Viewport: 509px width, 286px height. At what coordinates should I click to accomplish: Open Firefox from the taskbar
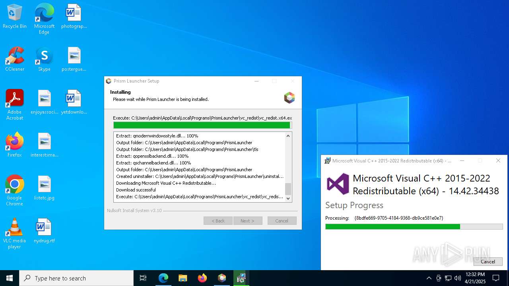click(202, 278)
